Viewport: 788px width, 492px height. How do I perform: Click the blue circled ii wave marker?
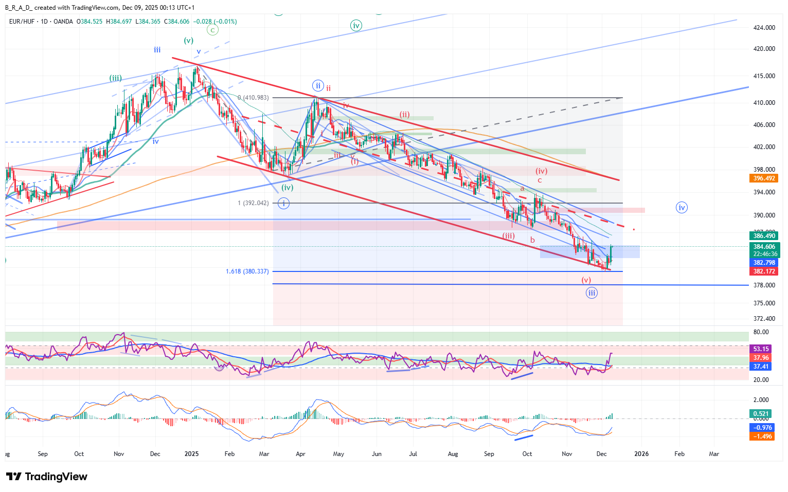(318, 86)
